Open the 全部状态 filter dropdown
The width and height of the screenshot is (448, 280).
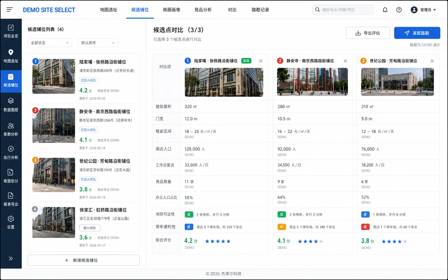click(50, 43)
